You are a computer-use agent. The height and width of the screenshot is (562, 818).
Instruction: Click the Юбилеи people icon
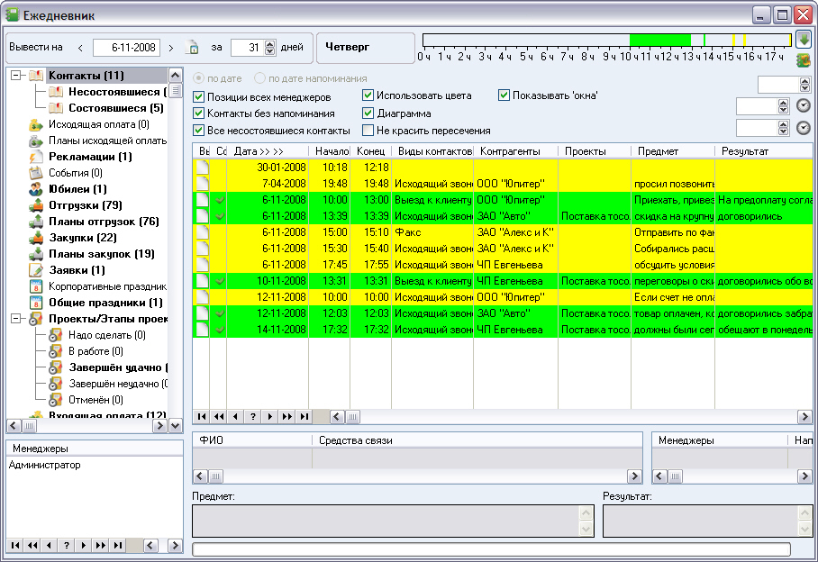coord(36,189)
